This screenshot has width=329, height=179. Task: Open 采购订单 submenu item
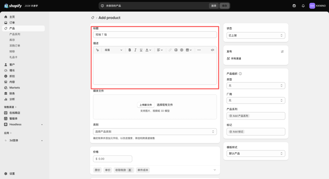pos(15,46)
